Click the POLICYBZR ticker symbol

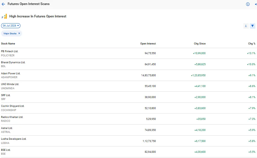click(8, 56)
